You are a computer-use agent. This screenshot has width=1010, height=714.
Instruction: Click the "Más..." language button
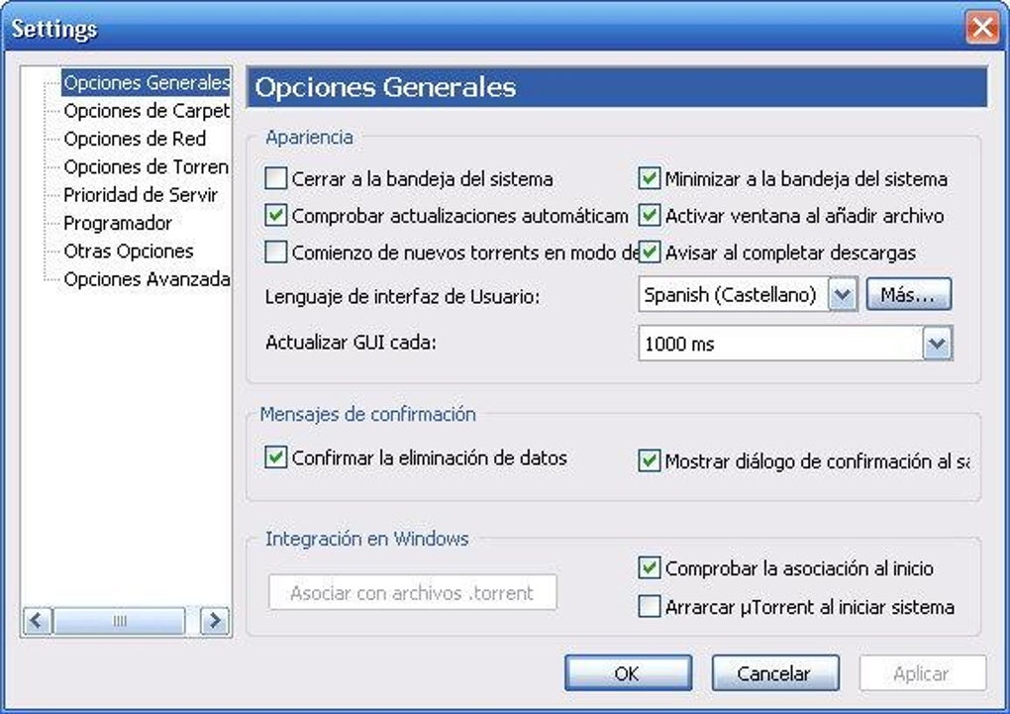pyautogui.click(x=908, y=295)
